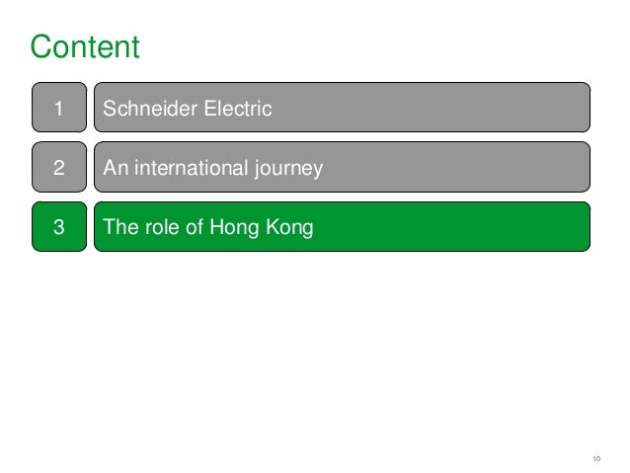The image size is (630, 473).
Task: Click the words Hong Kong in green bar
Action: coord(261,227)
